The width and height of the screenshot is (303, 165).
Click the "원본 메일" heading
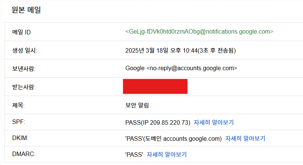click(x=26, y=10)
